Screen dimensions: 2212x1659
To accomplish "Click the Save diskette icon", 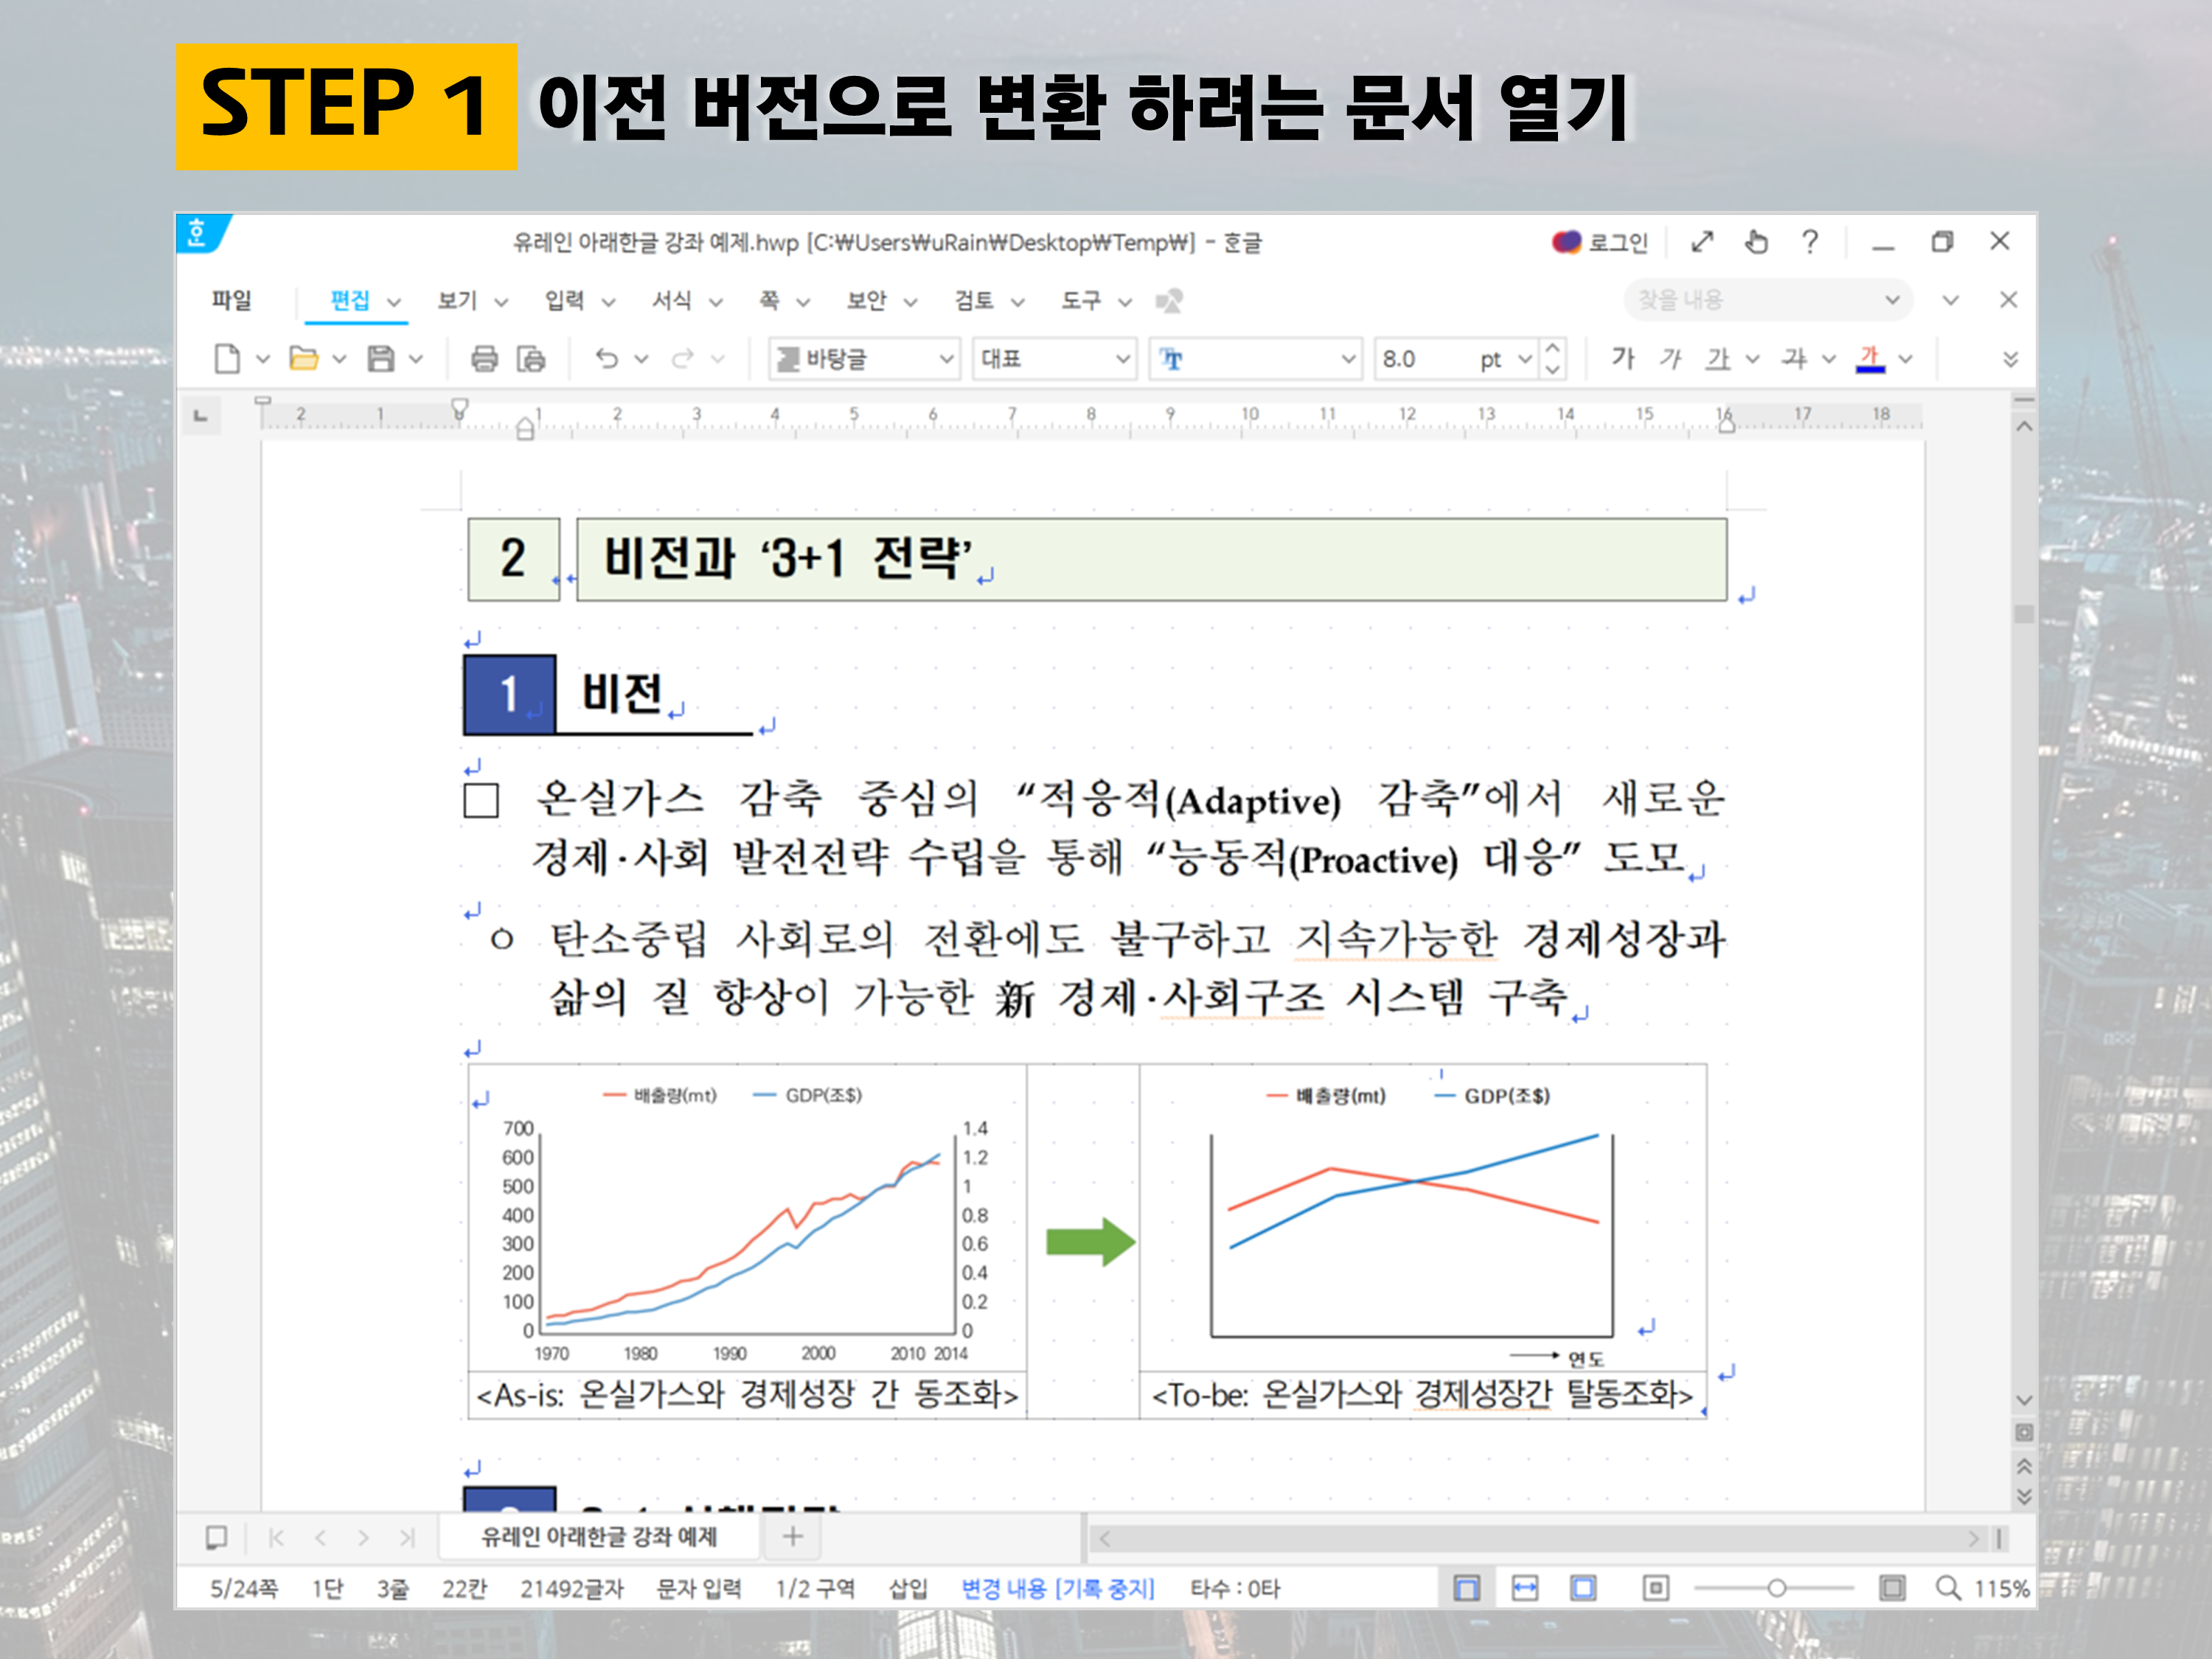I will click(x=380, y=358).
